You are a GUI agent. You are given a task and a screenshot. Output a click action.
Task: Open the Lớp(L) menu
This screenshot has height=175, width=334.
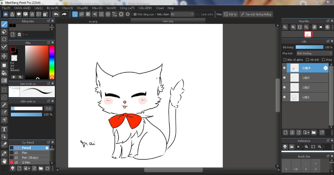coord(38,8)
